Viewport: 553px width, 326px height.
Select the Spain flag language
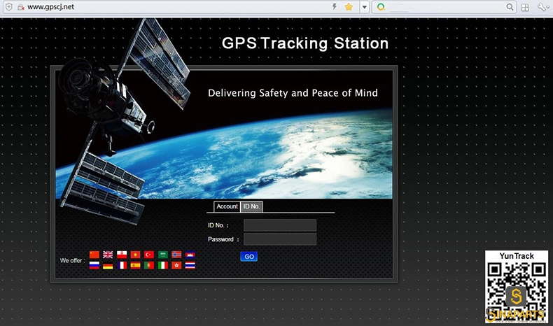pyautogui.click(x=135, y=265)
